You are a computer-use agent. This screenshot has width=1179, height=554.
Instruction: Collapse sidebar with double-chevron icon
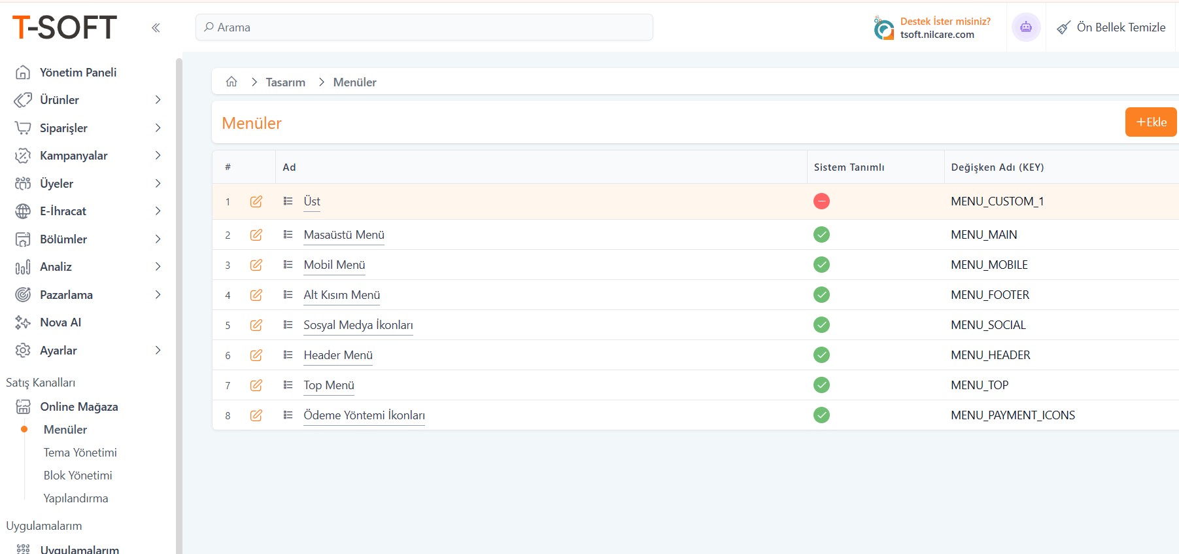coord(156,27)
